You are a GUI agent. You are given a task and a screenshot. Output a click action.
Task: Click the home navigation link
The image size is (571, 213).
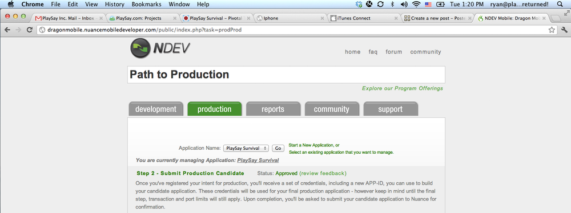coord(352,52)
